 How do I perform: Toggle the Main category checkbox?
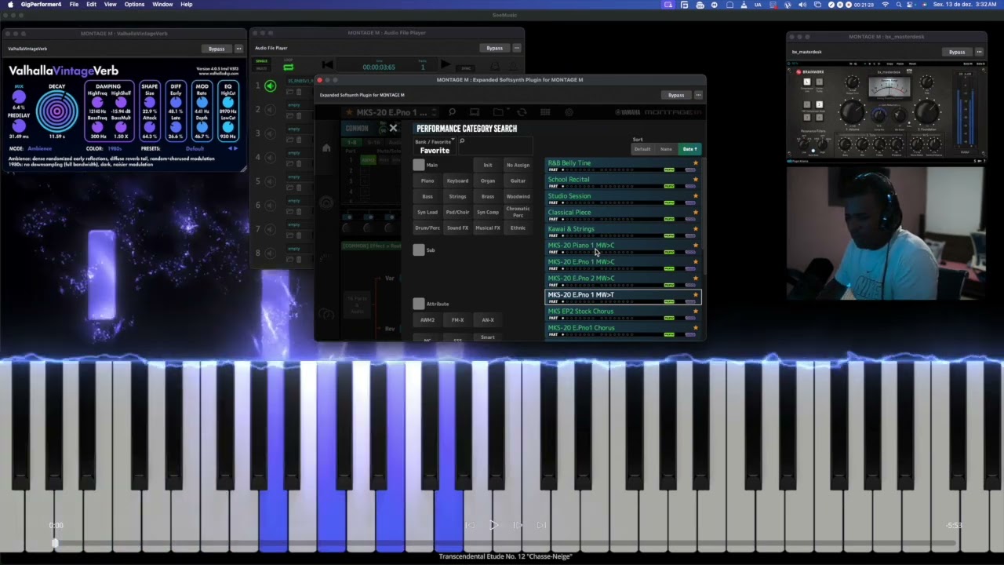419,165
